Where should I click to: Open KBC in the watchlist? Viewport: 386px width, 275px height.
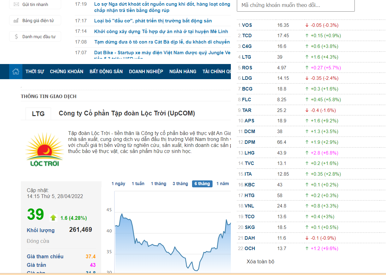click(250, 185)
